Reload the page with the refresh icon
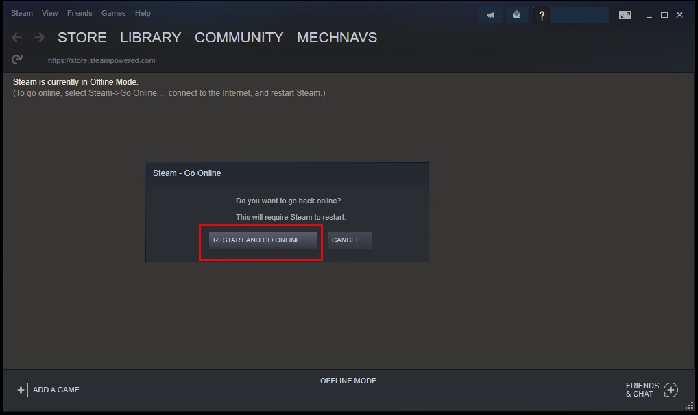The width and height of the screenshot is (698, 415). click(x=17, y=60)
